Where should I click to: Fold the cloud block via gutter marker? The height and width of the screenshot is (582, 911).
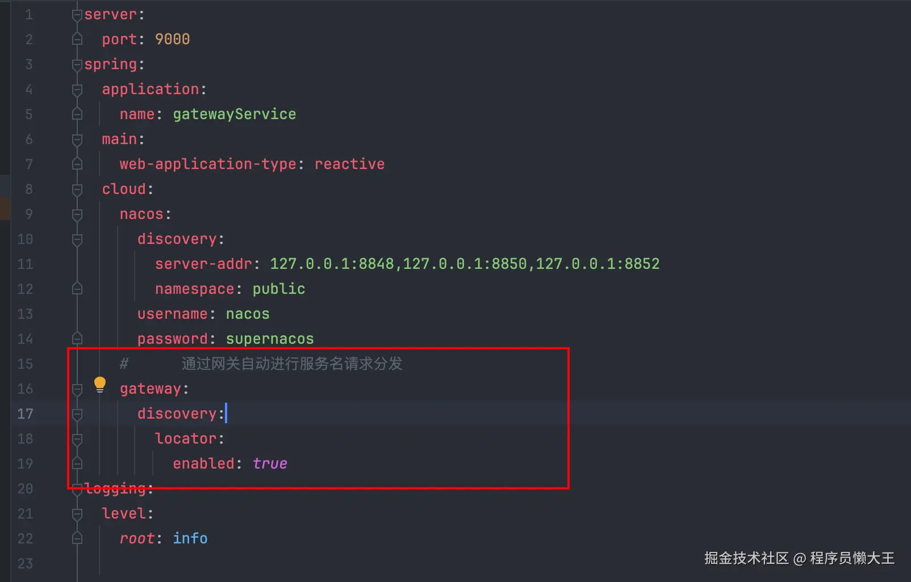77,189
